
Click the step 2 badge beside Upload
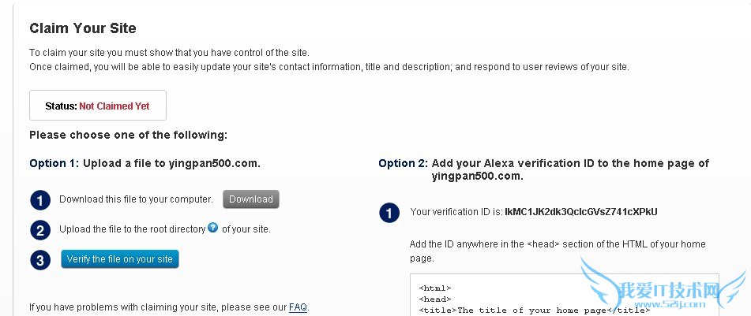click(40, 230)
